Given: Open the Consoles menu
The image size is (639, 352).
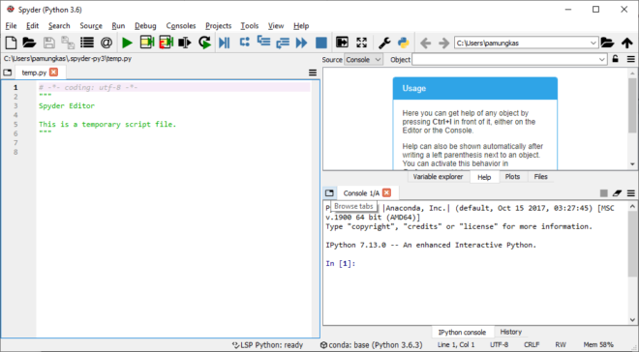Looking at the screenshot, I should pyautogui.click(x=181, y=26).
